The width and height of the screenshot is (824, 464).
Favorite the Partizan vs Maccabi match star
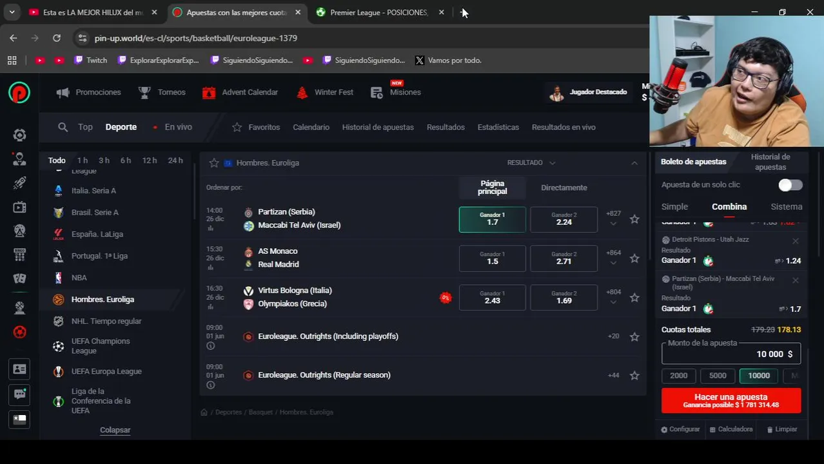pos(634,219)
